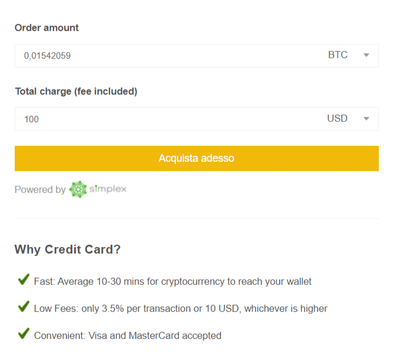Click the Powered by text
This screenshot has height=362, width=397.
(40, 190)
